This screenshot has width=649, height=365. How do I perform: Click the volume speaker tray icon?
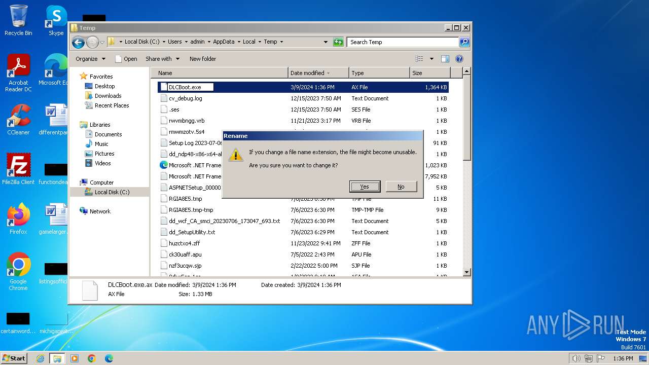click(x=576, y=358)
